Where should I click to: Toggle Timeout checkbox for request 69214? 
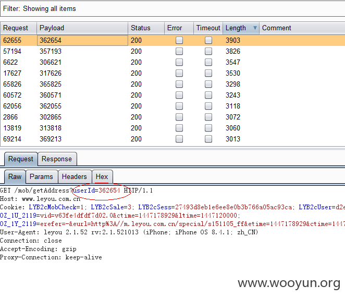[208, 139]
